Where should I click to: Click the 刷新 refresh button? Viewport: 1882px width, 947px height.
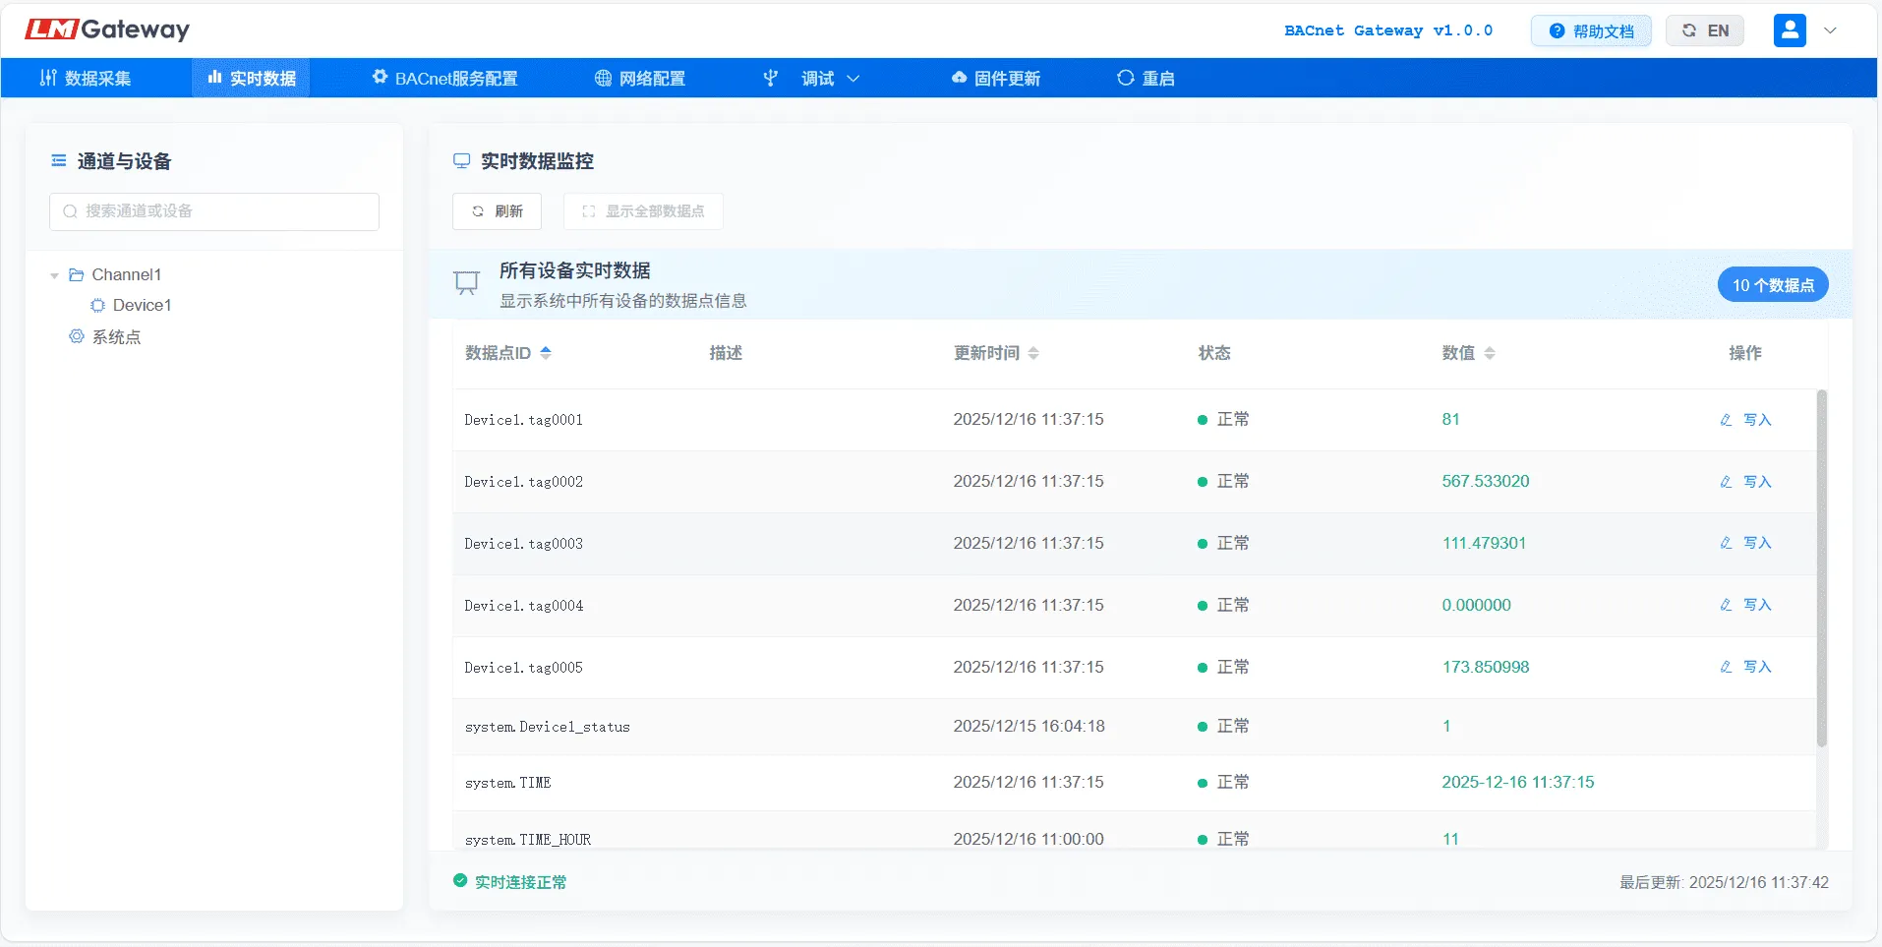496,210
